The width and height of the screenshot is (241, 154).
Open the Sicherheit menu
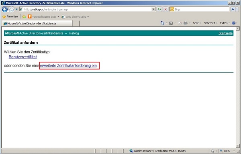click(210, 23)
